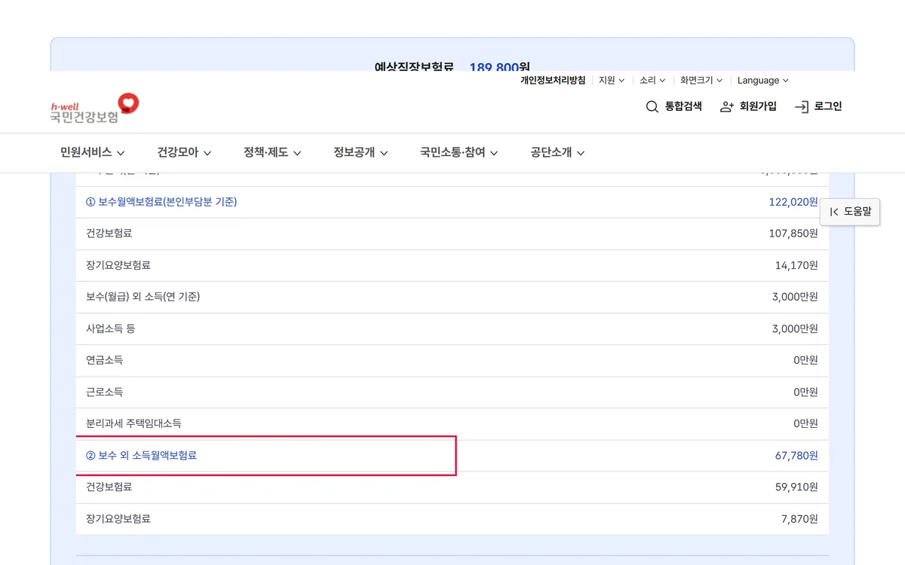This screenshot has height=565, width=905.
Task: Open the 정보공개 menu
Action: point(360,153)
